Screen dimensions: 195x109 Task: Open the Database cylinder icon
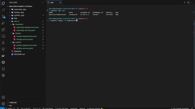click(x=3, y=69)
